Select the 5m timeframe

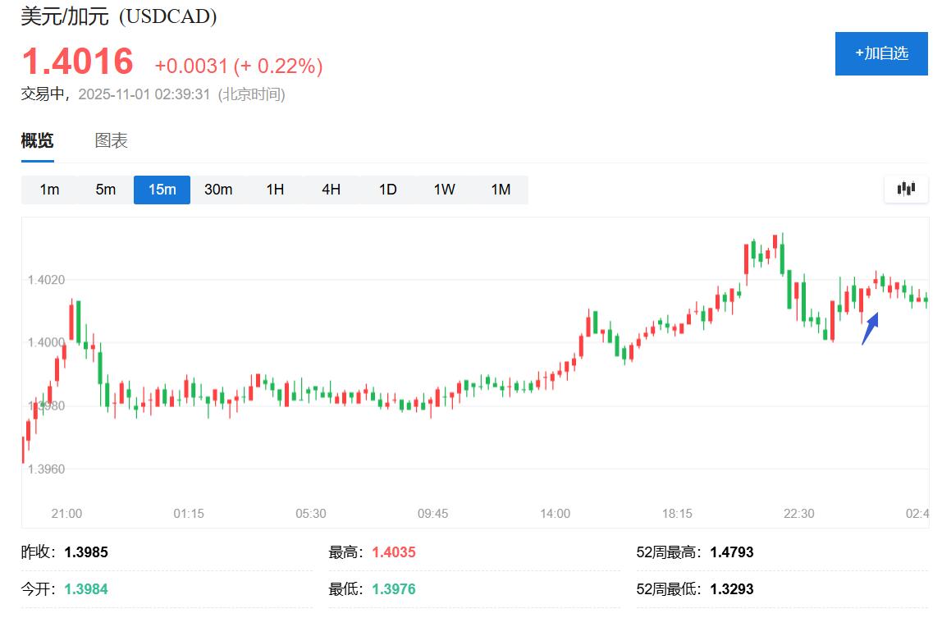pyautogui.click(x=106, y=190)
